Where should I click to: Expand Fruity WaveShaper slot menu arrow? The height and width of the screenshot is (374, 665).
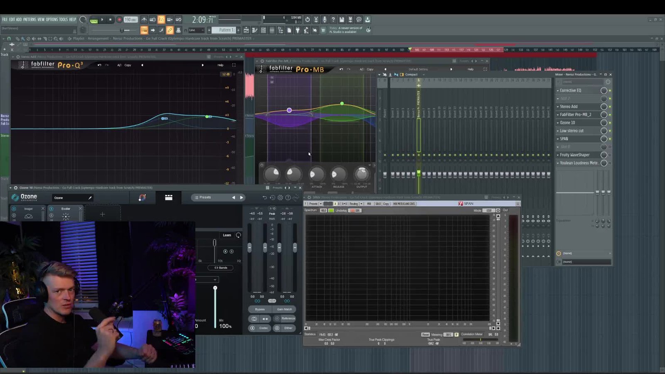[558, 155]
